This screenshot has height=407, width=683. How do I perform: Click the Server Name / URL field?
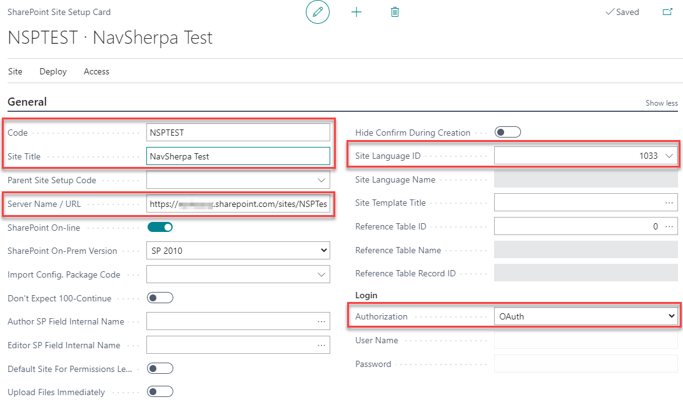coord(238,204)
